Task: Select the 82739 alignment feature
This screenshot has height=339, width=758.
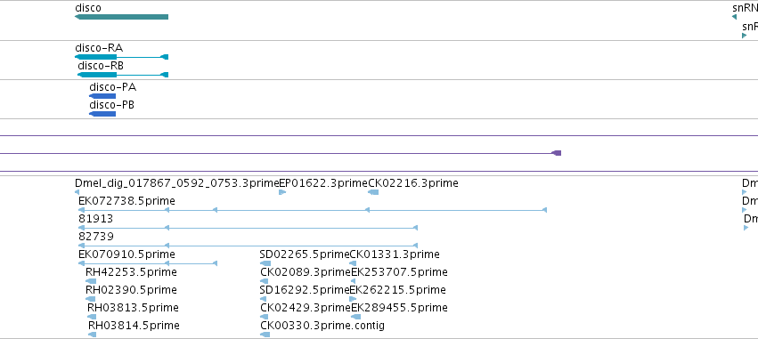Action: 248,246
